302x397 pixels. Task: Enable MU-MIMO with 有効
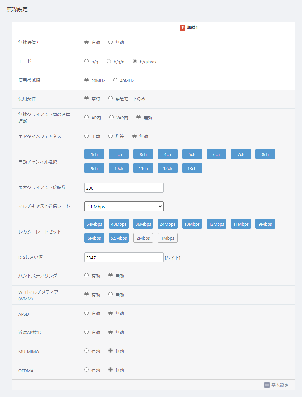click(x=87, y=351)
